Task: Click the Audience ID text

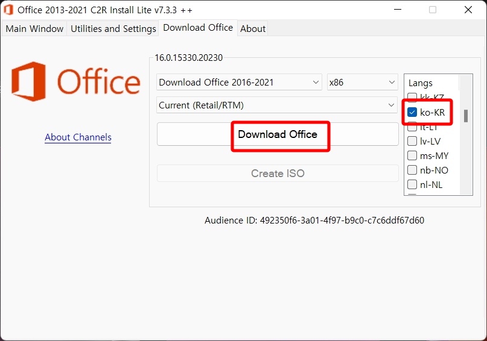Action: click(314, 221)
